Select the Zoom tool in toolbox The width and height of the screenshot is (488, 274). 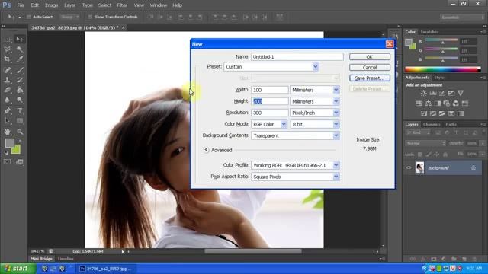20,132
